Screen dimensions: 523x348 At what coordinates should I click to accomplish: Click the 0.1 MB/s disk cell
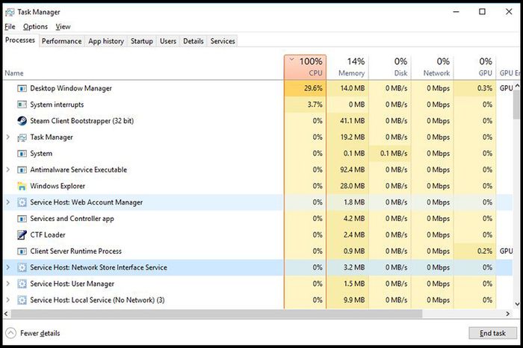click(390, 153)
